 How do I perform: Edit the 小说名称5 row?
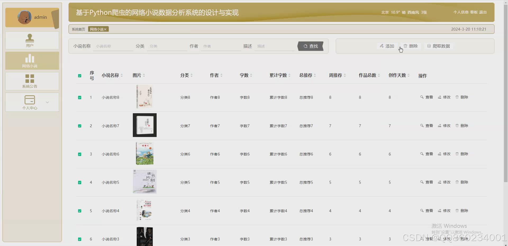point(444,182)
